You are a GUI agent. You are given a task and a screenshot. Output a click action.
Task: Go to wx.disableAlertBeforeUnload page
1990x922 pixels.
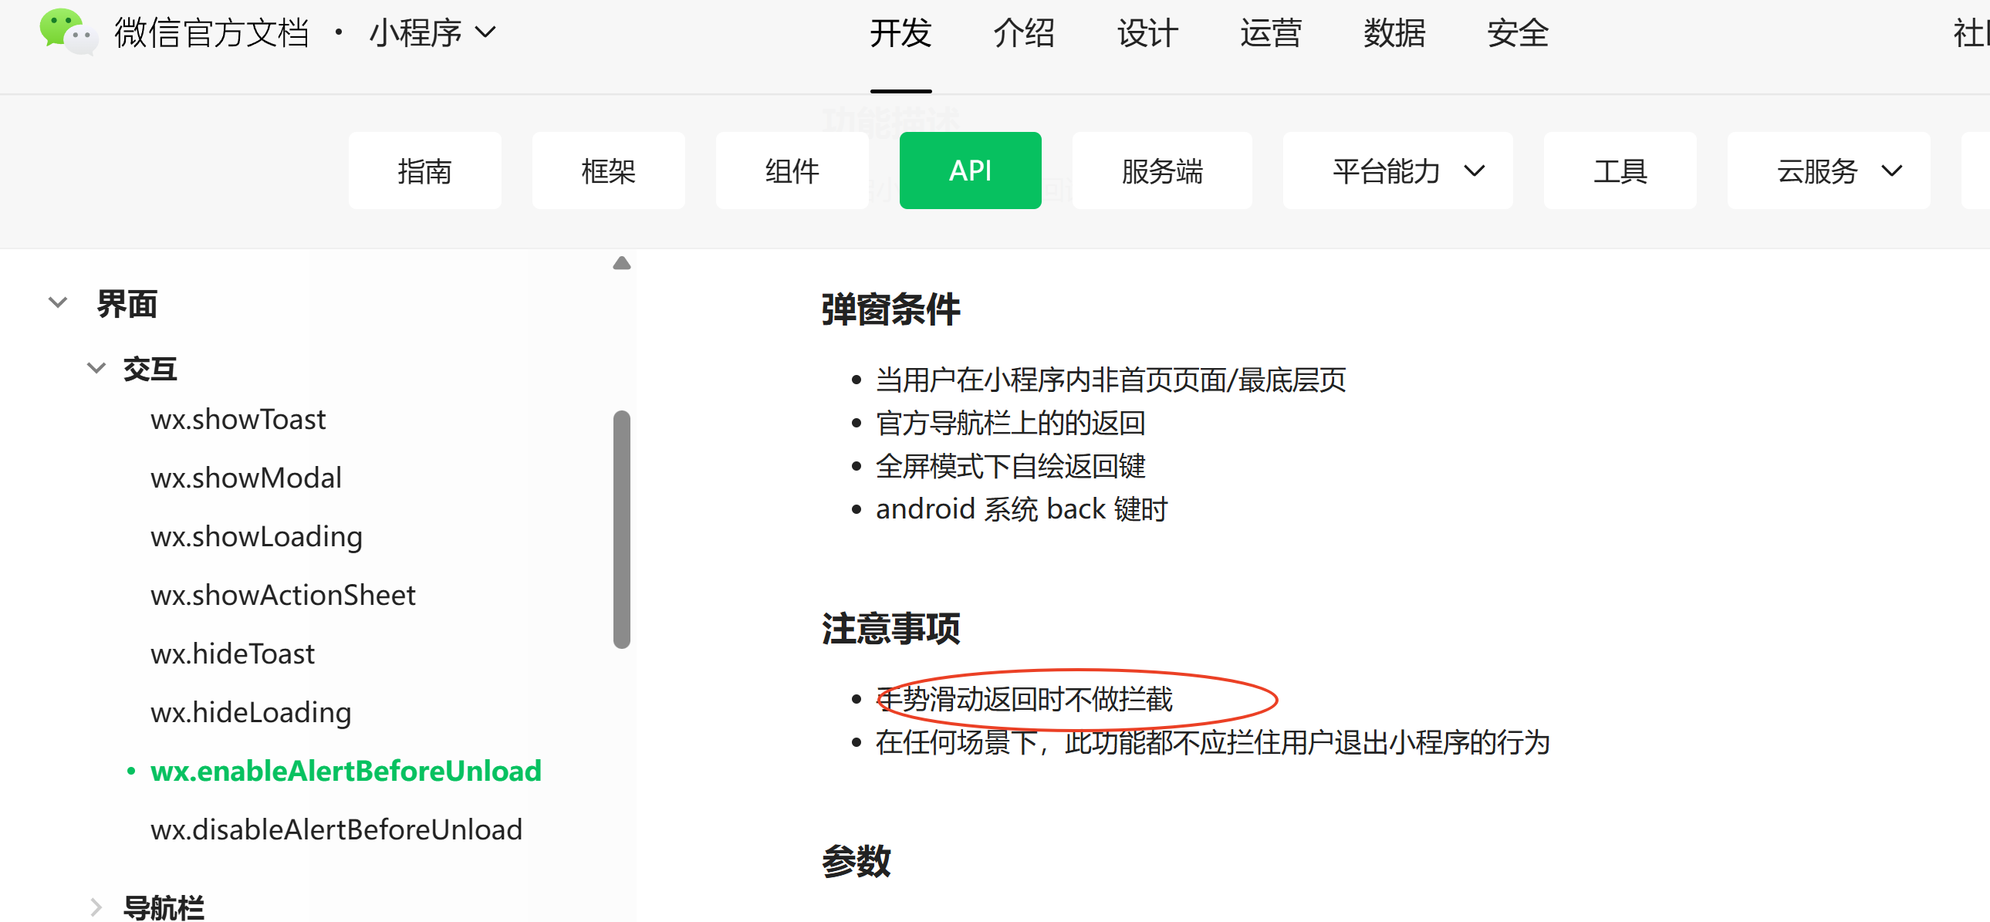[x=336, y=829]
